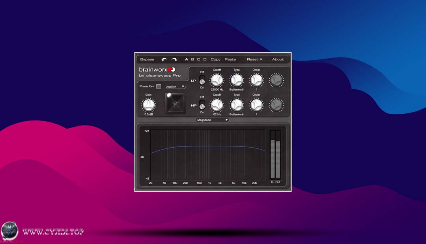Click the HP Cutoff knob

tap(217, 105)
